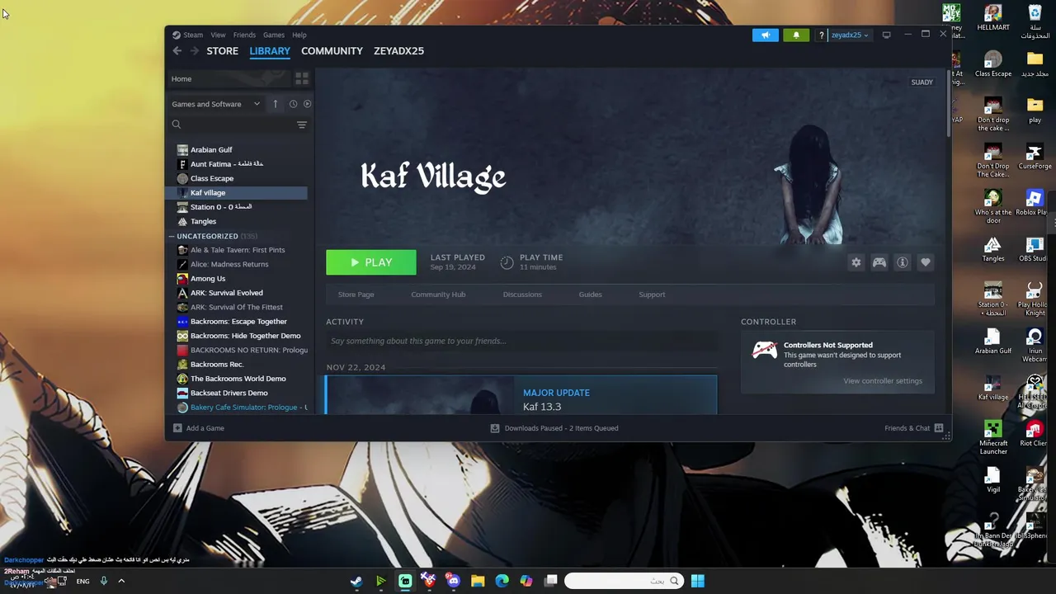Open advanced filter options icon

point(302,125)
